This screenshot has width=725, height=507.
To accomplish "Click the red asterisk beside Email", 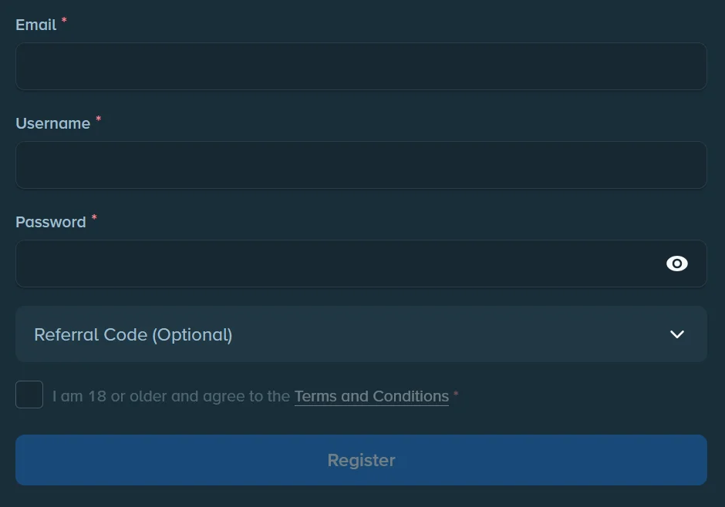I will point(64,20).
